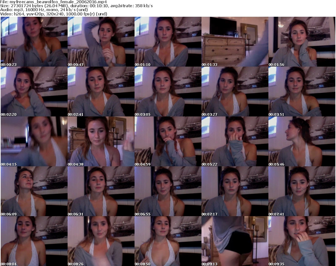Screen dimensions: 336x266
Task: Open the final frame at 00:09:35
Action: point(302,241)
